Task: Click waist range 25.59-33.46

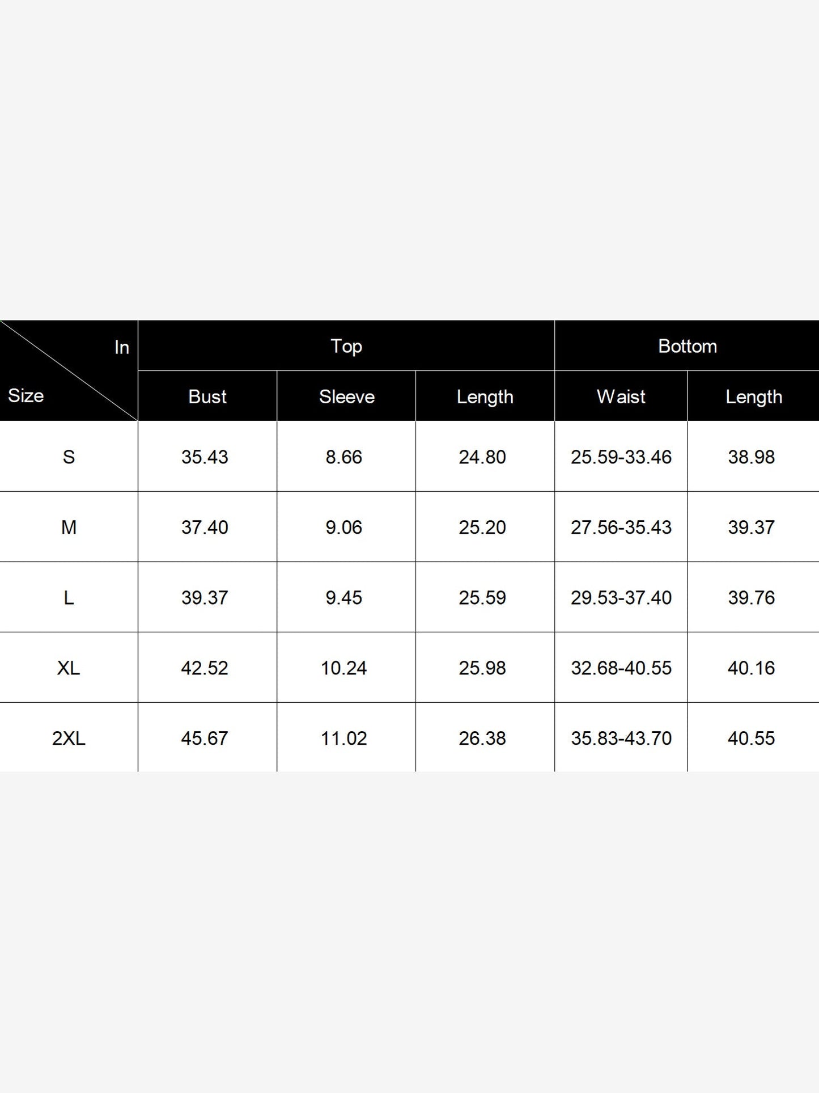Action: pyautogui.click(x=621, y=457)
